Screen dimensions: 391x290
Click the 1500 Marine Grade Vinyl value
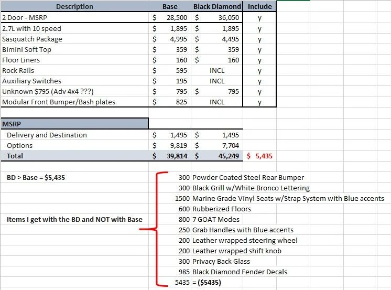pyautogui.click(x=182, y=198)
